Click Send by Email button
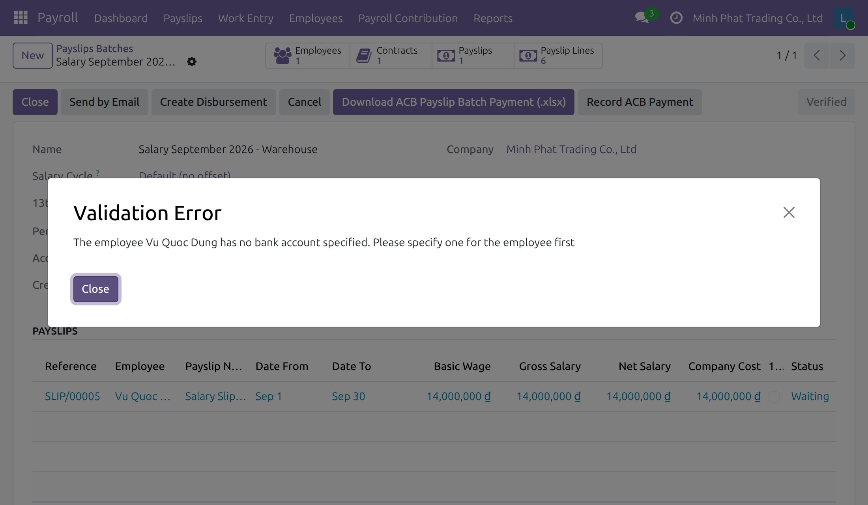Screen dimensions: 868x505 (105, 102)
